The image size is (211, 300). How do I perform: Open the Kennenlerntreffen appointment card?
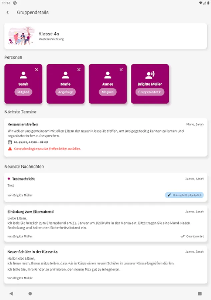click(x=105, y=137)
